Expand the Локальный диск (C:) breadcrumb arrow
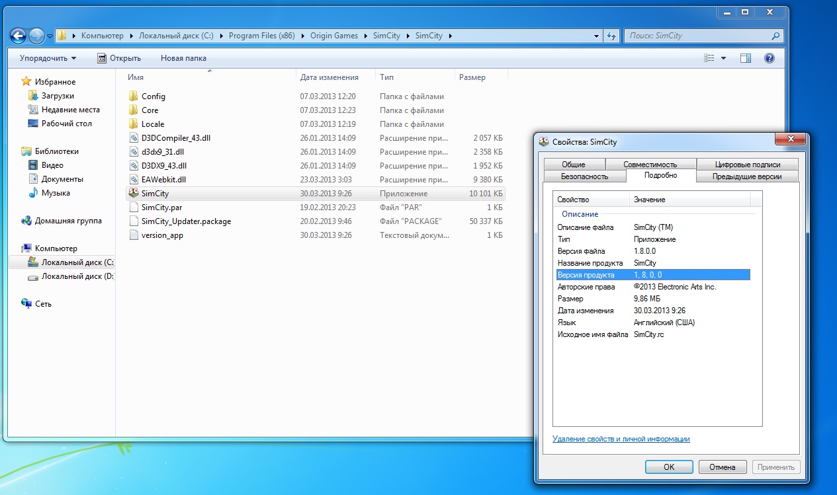The width and height of the screenshot is (837, 495). [222, 36]
